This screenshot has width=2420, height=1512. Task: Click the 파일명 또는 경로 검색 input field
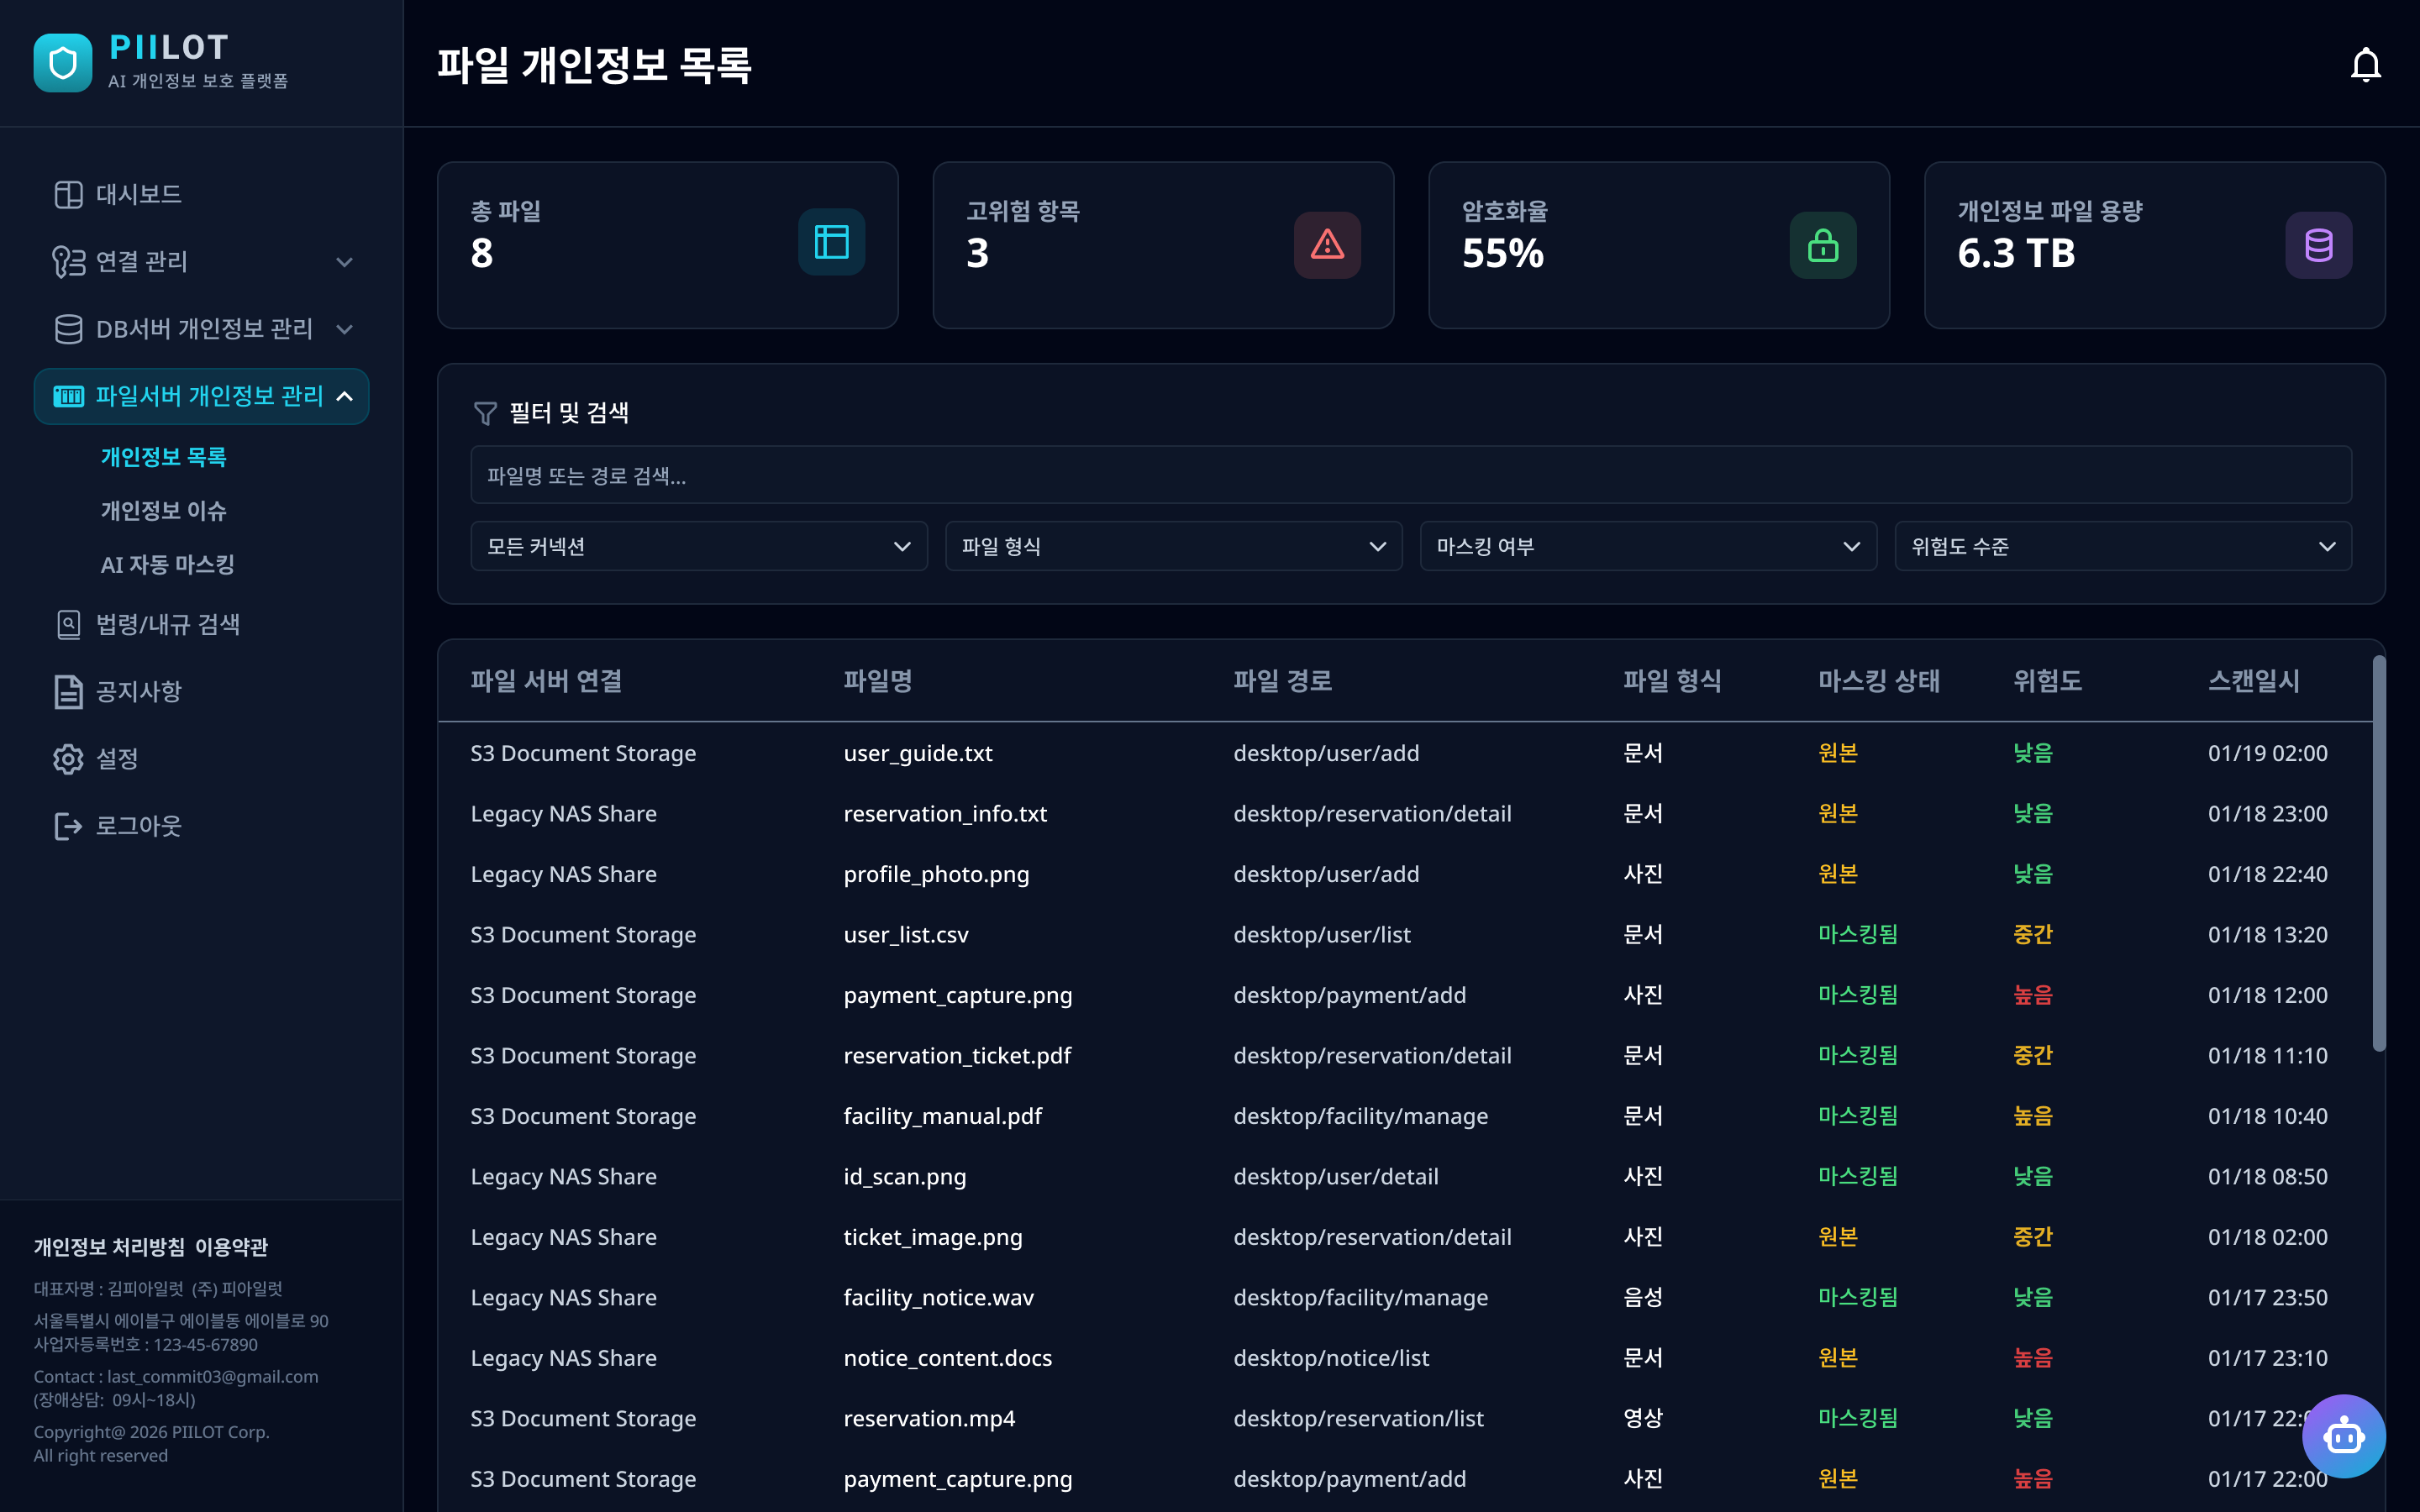[1411, 475]
